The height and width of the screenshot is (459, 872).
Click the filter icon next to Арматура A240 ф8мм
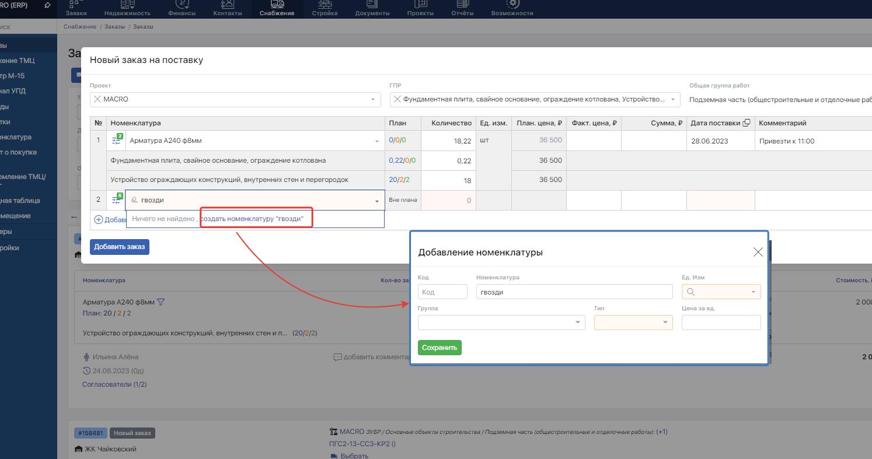point(161,302)
